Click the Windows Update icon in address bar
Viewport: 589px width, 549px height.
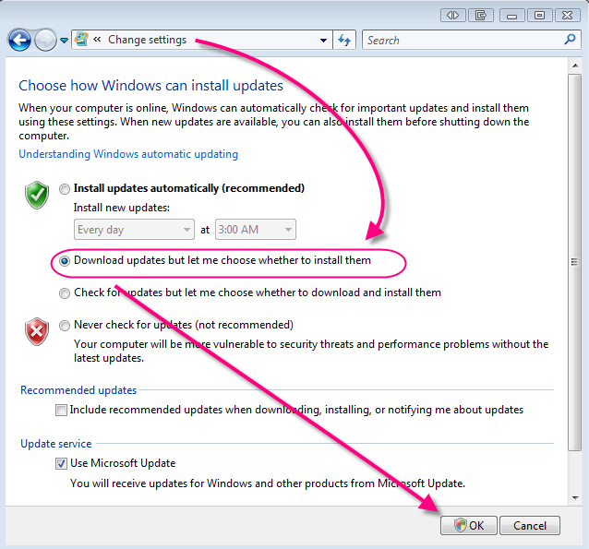(x=82, y=40)
